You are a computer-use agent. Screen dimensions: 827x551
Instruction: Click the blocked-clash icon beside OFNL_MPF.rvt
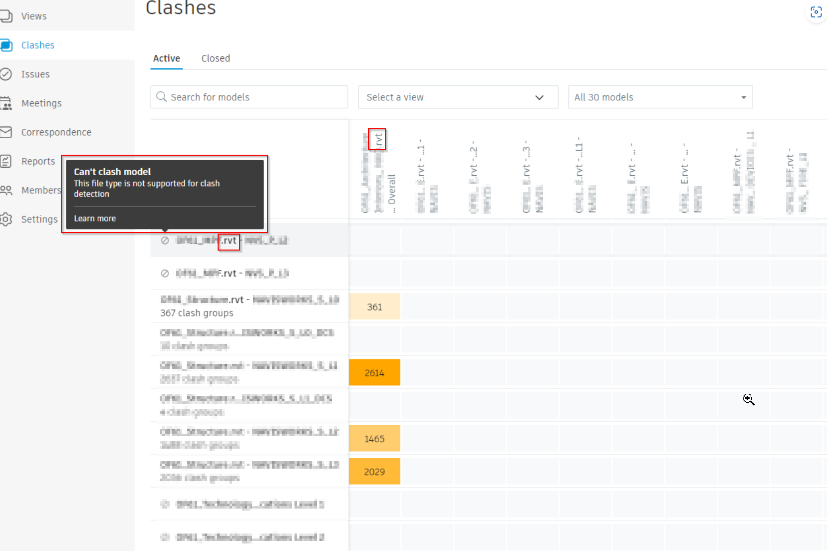pos(165,273)
